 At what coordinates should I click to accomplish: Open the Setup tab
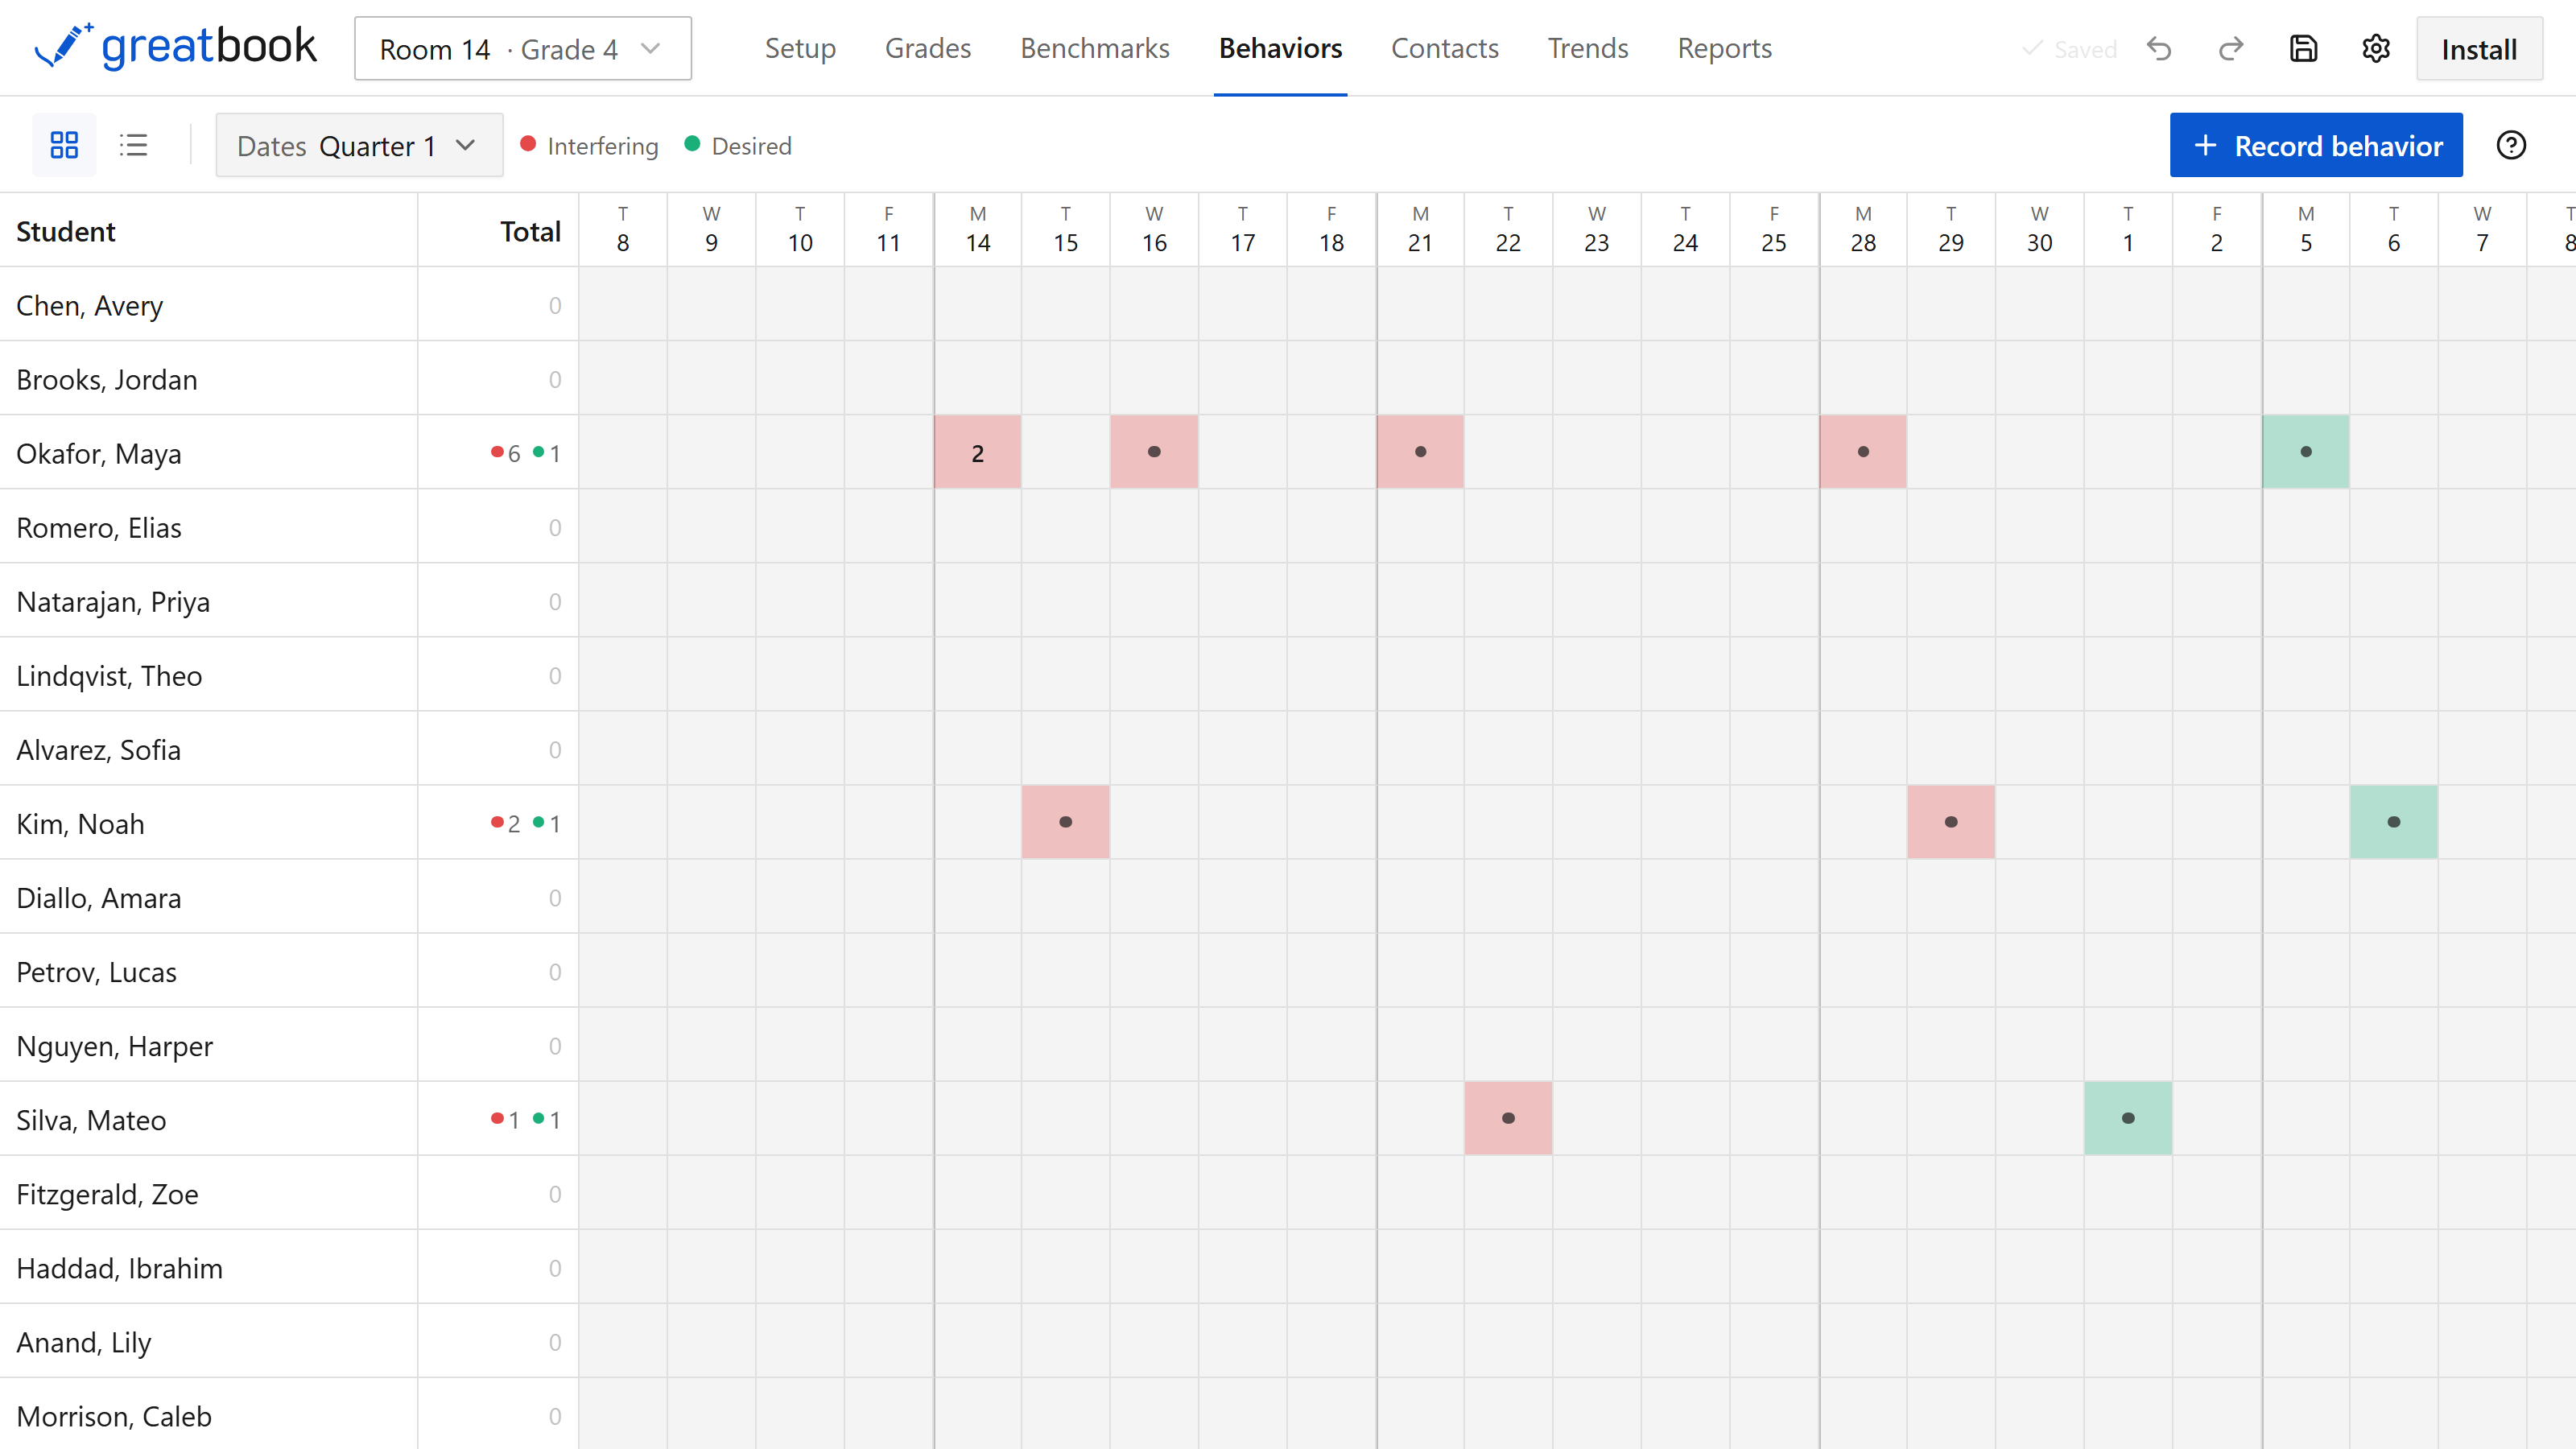coord(800,48)
